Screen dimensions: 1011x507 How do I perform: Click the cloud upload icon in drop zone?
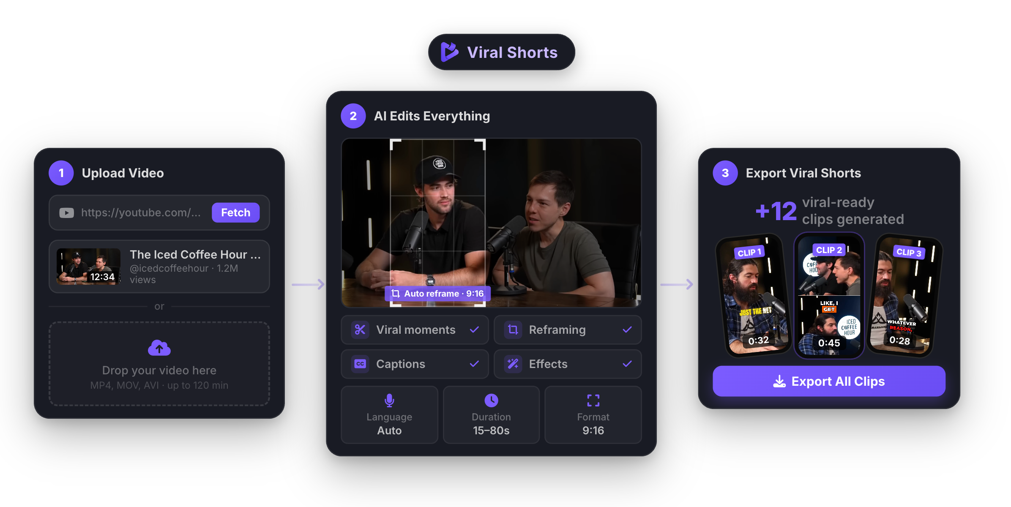pos(159,347)
